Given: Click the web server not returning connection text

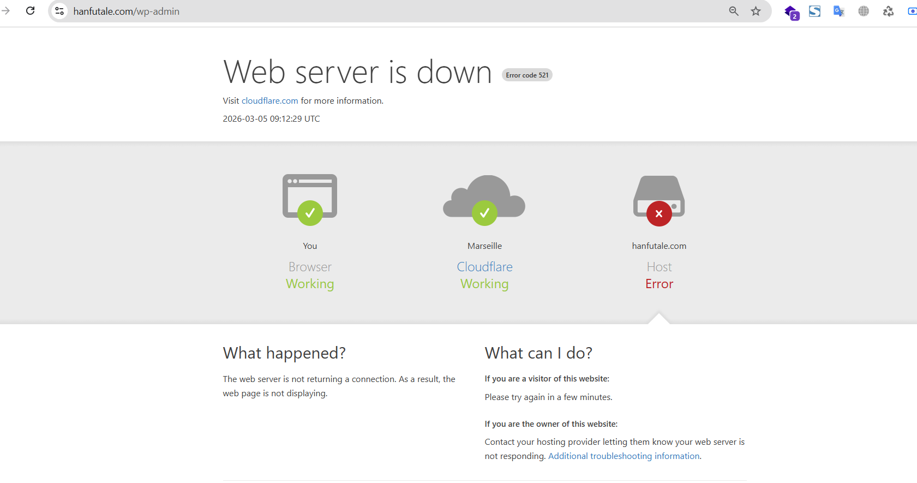Looking at the screenshot, I should (x=339, y=386).
